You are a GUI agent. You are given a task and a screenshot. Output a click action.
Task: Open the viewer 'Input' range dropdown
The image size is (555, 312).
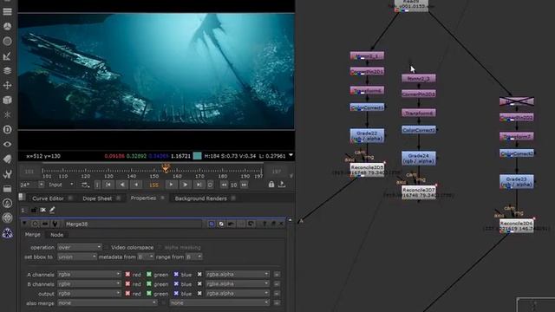click(61, 185)
